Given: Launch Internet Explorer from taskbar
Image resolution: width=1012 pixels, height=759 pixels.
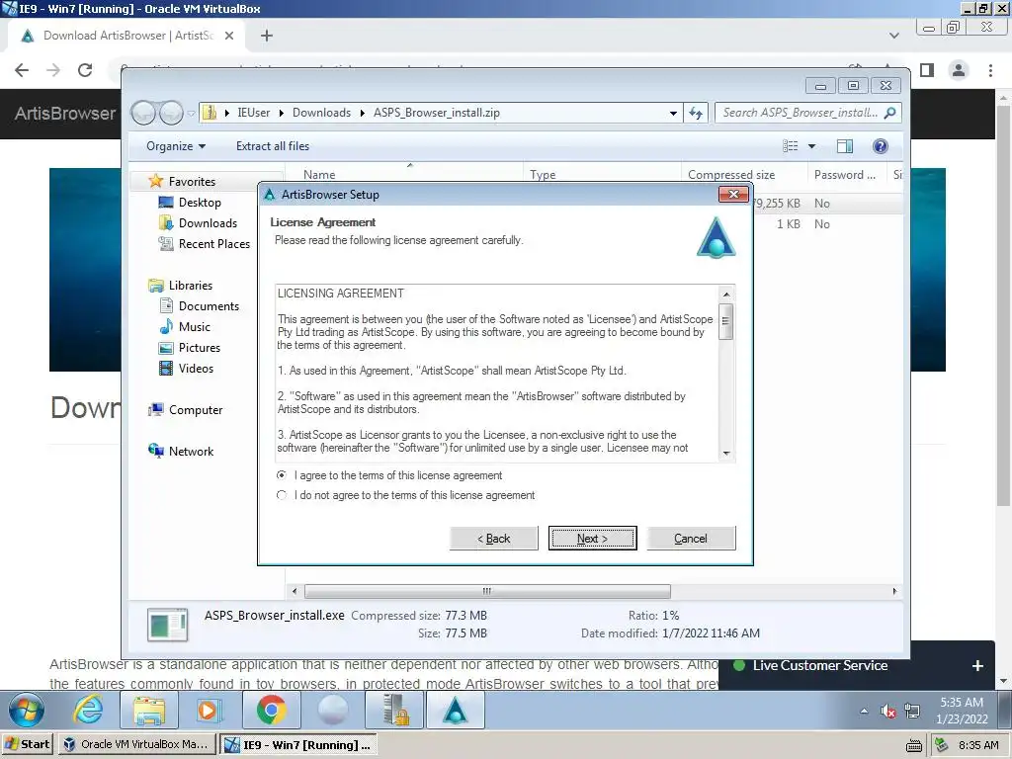Looking at the screenshot, I should point(88,710).
